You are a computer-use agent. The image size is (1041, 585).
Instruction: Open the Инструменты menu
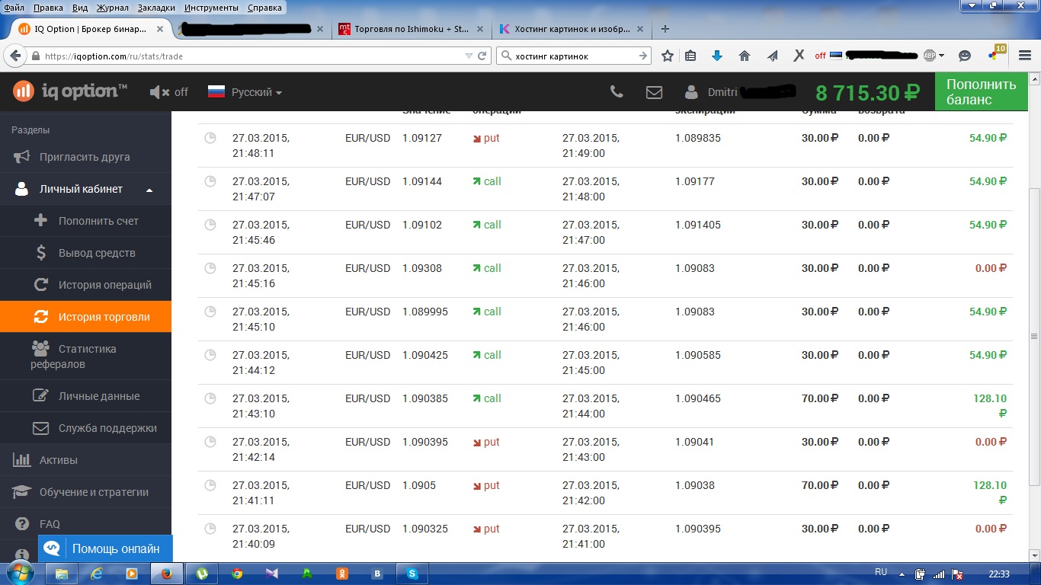pos(213,8)
